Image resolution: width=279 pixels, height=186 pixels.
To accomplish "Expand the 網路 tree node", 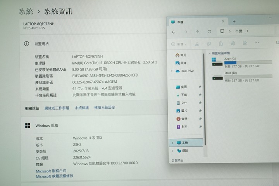I will click(x=173, y=151).
